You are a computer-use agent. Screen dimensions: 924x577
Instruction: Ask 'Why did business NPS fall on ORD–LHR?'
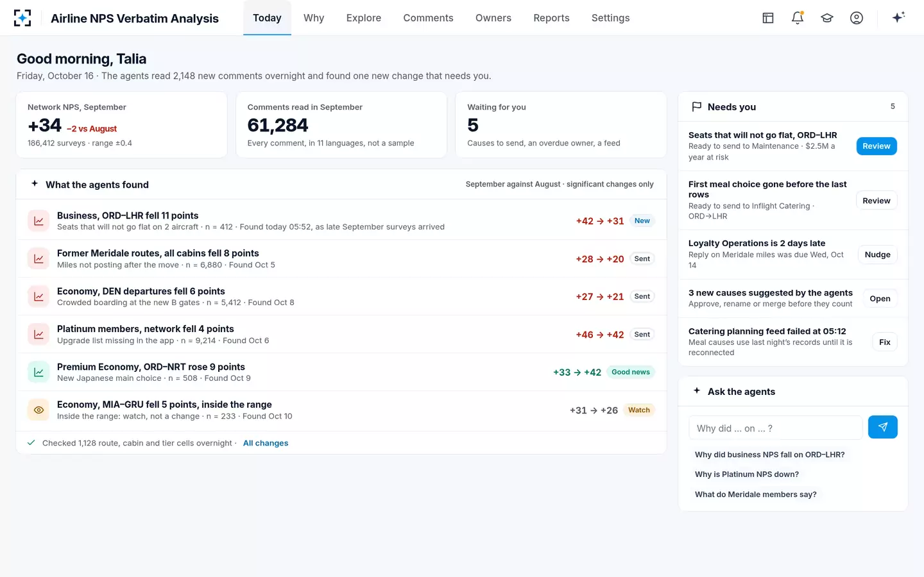769,455
